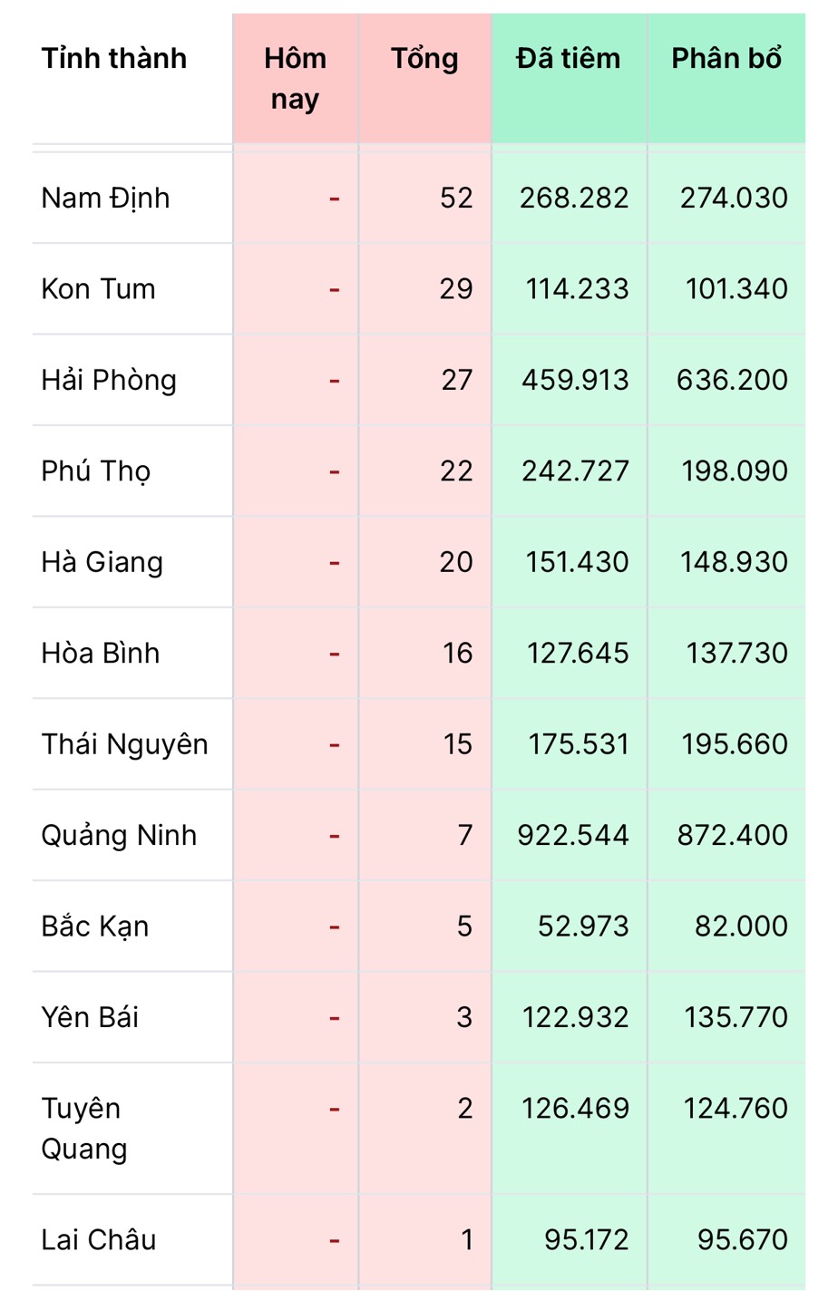The image size is (838, 1300).
Task: Select Bắc Kạn province
Action: (x=95, y=926)
